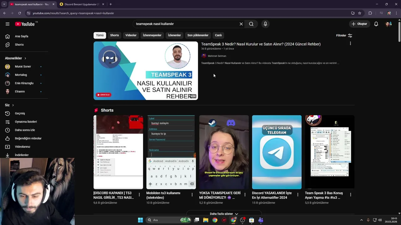Clear the search query with the X
Viewport: 401px width, 225px height.
click(241, 24)
